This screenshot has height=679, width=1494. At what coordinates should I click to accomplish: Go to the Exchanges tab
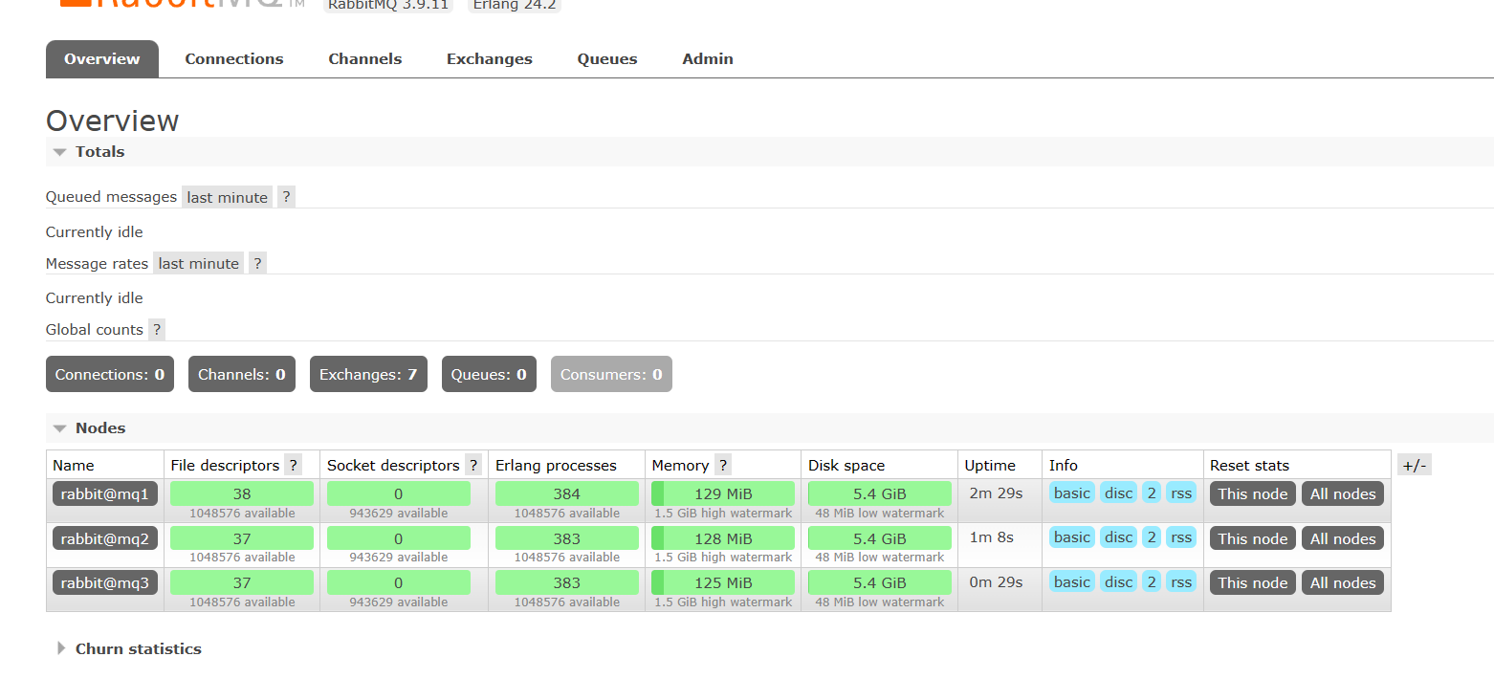pyautogui.click(x=490, y=58)
